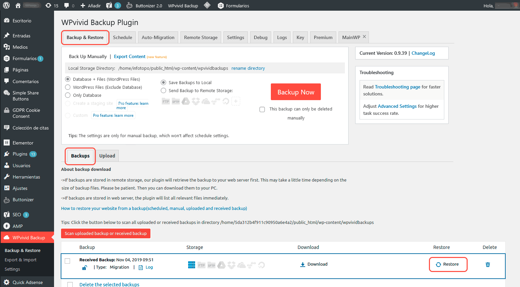Click the rename directory link
Screen dimensions: 520x287
click(x=248, y=68)
